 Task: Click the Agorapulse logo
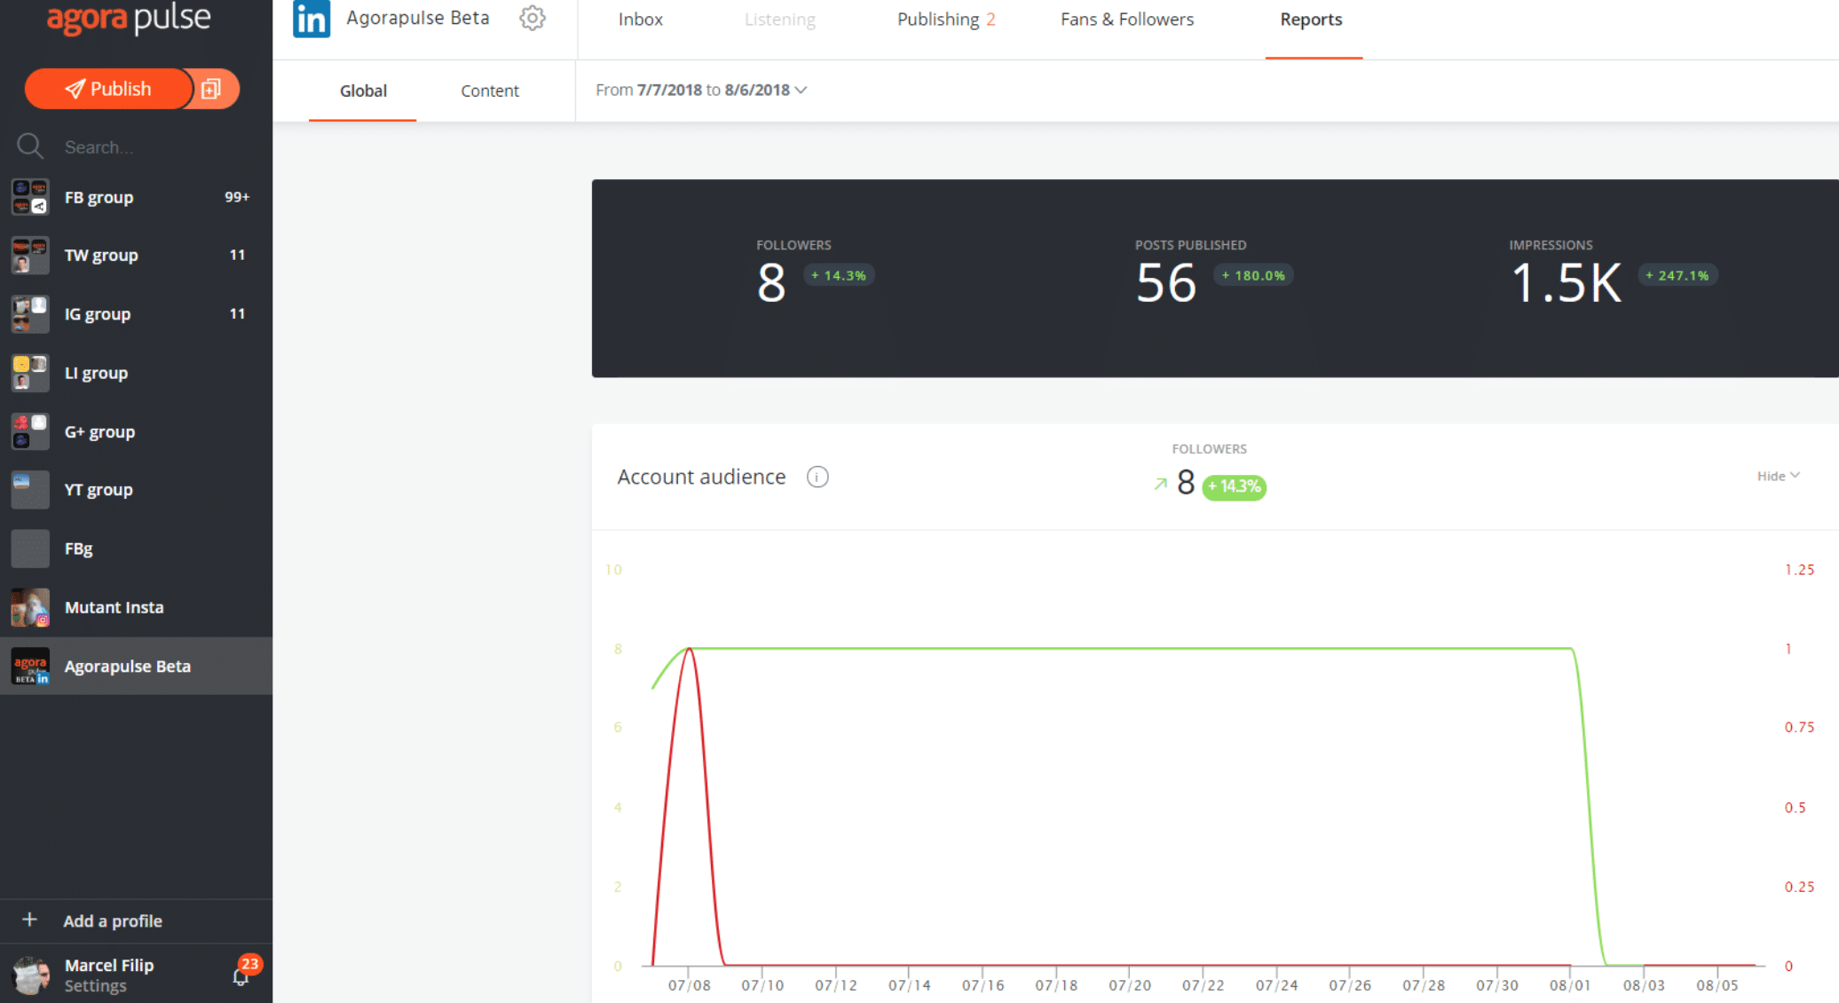[129, 19]
